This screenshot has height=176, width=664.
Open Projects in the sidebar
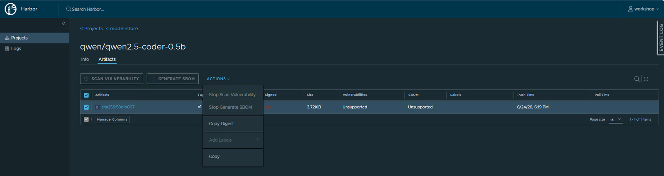34,38
